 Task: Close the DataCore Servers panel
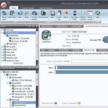pos(36,68)
